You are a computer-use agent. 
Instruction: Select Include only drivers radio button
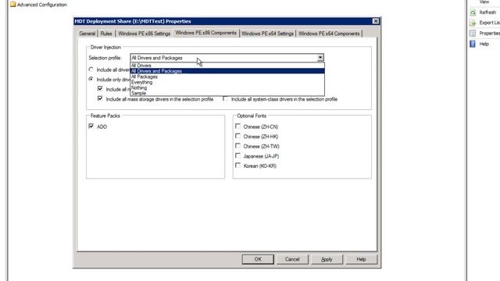point(91,79)
